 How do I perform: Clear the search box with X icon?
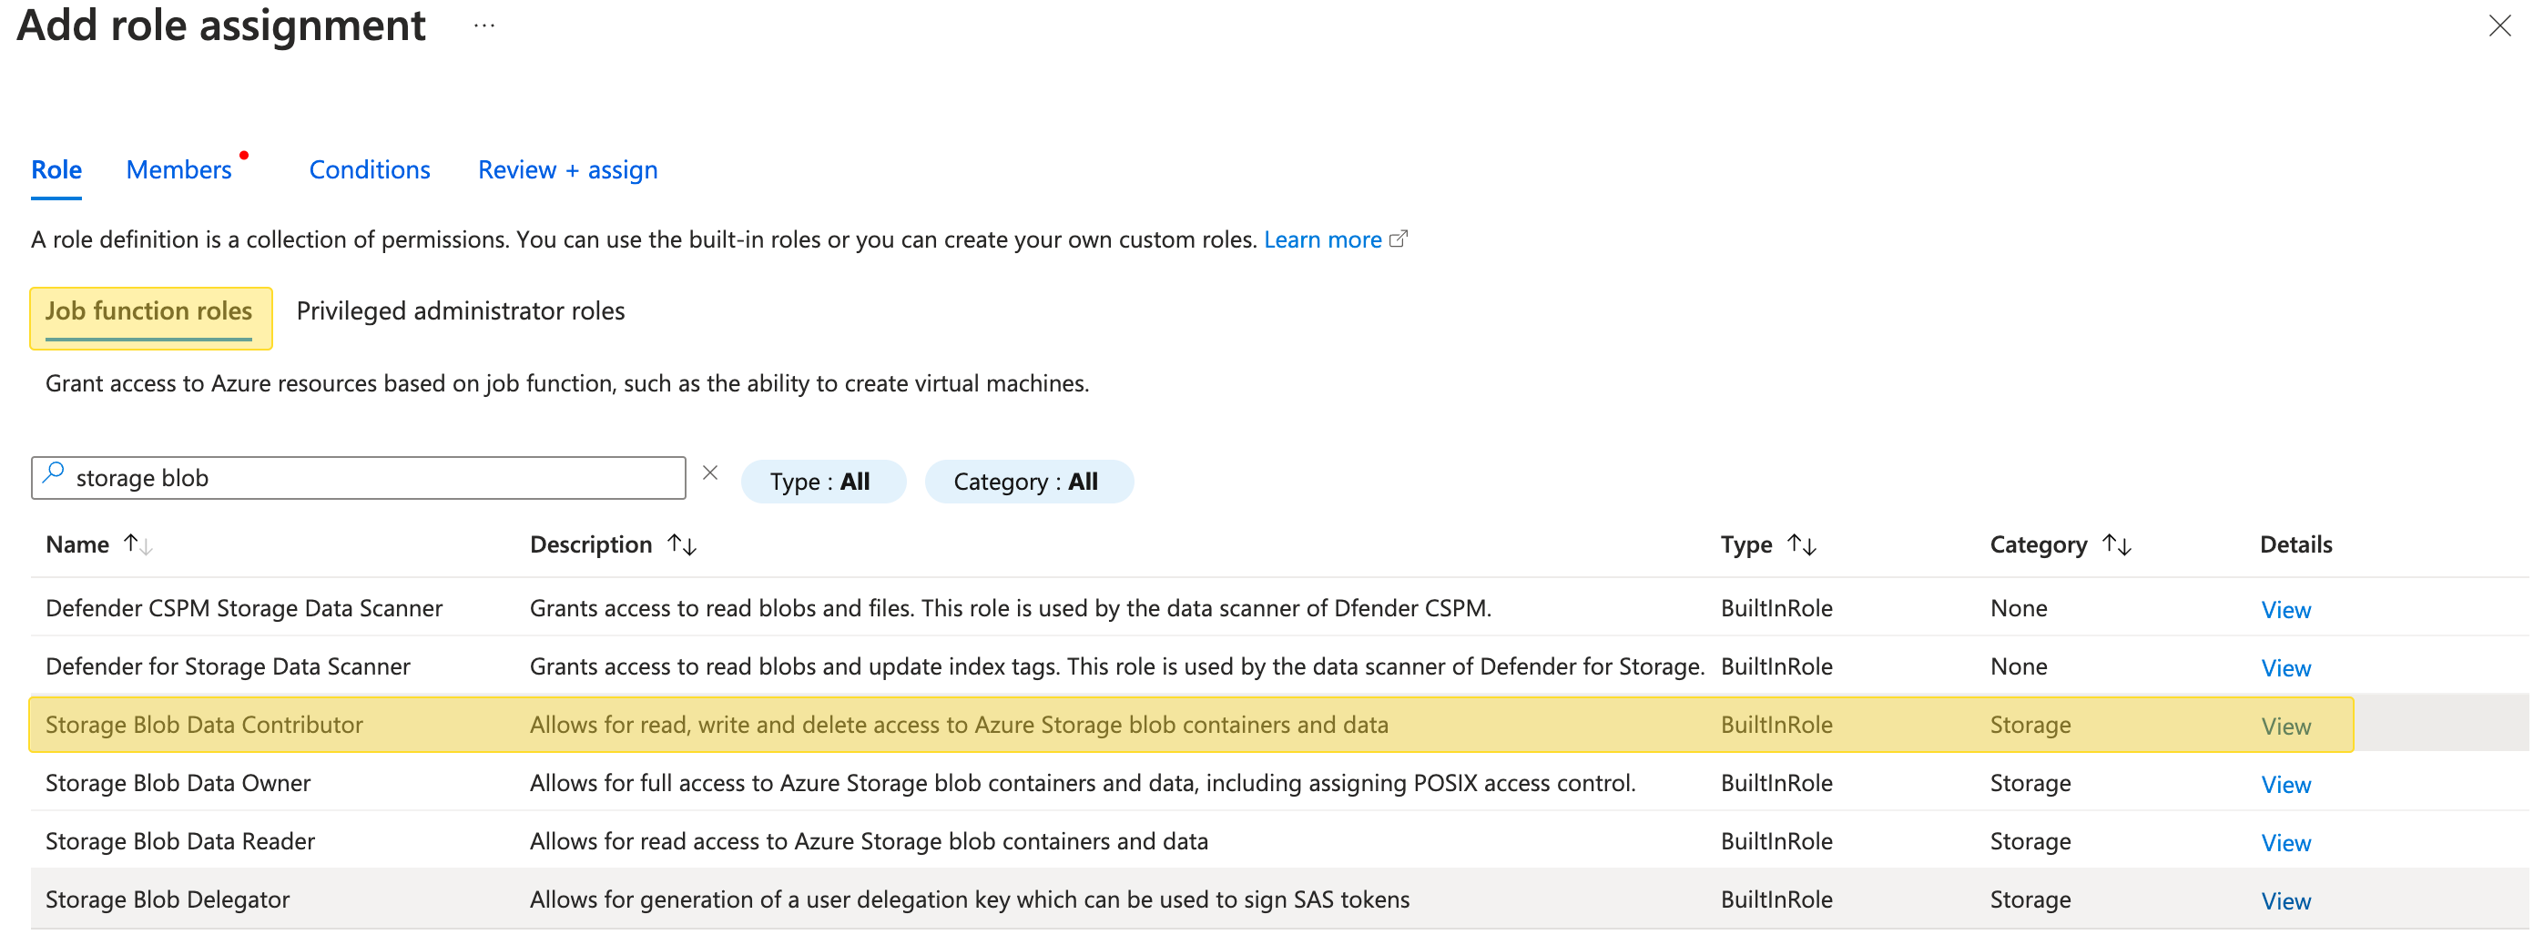click(709, 473)
